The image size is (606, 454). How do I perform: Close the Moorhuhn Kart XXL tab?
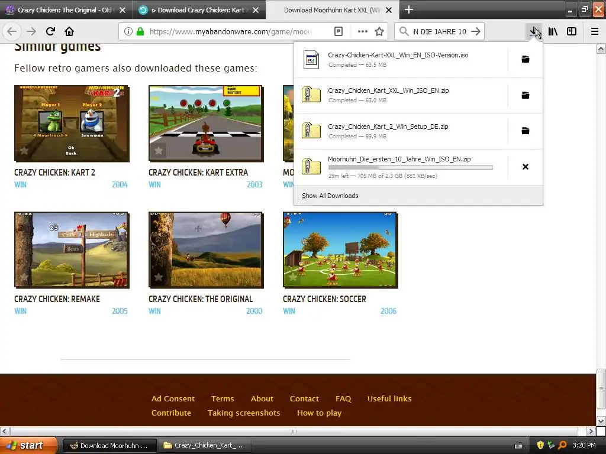(389, 10)
